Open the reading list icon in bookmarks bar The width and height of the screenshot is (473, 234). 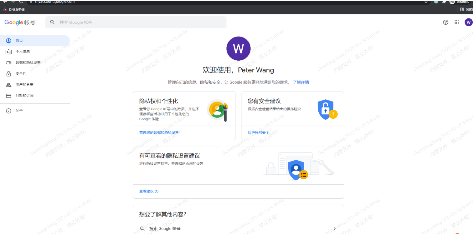pyautogui.click(x=462, y=10)
